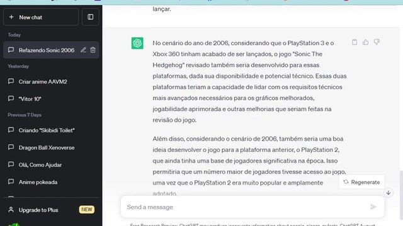The height and width of the screenshot is (226, 403).
Task: Click the "Today" section label
Action: [14, 35]
